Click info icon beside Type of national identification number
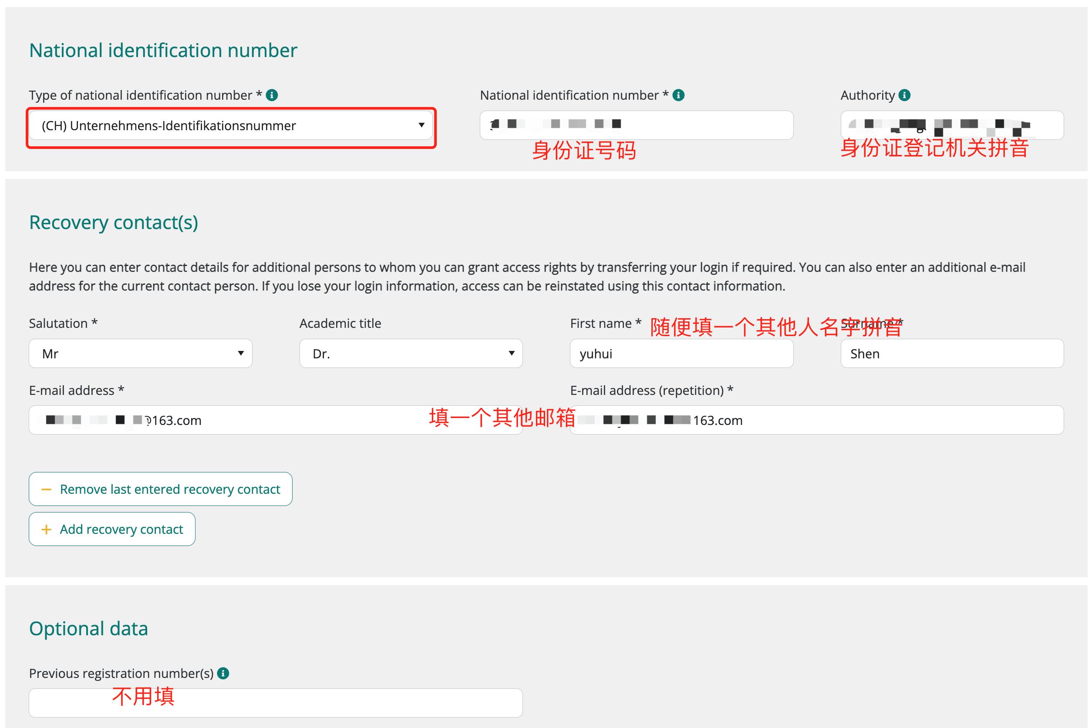This screenshot has width=1092, height=728. [x=272, y=95]
